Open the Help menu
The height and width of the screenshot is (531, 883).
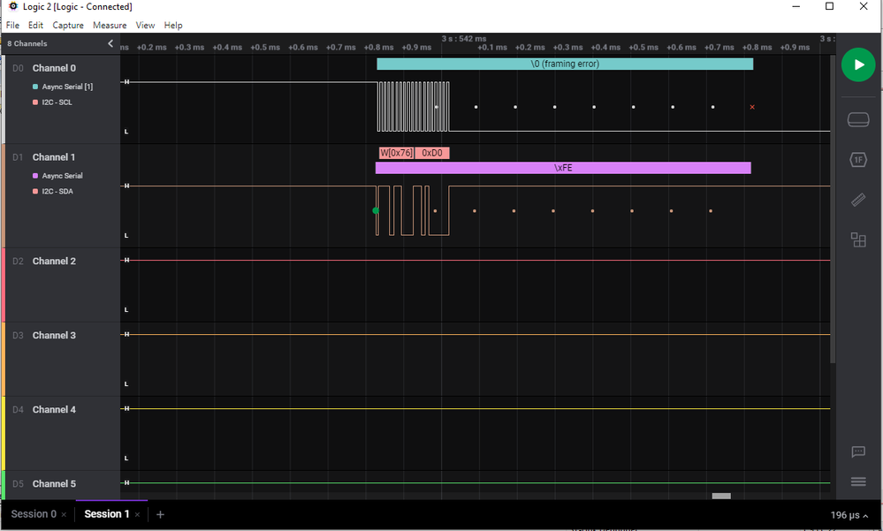click(173, 26)
